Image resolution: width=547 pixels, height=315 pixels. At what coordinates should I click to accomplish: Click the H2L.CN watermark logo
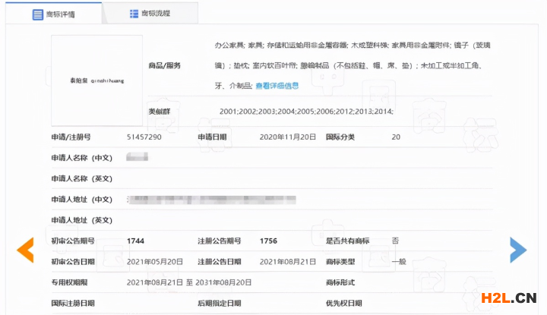point(507,298)
